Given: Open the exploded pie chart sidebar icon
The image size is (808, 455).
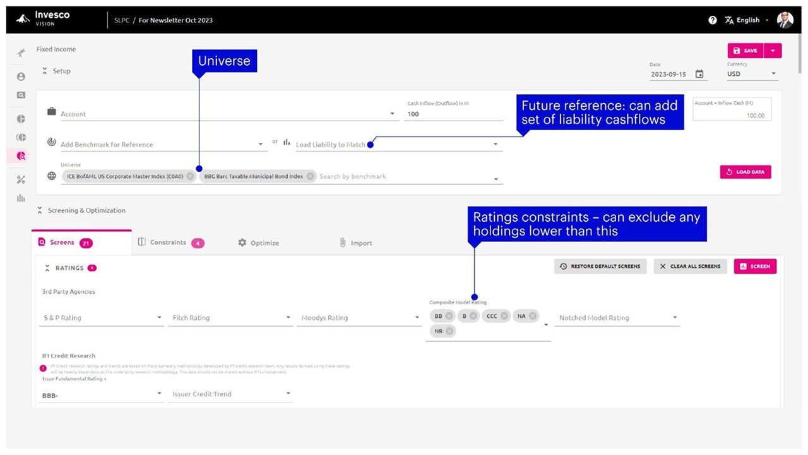Looking at the screenshot, I should coord(21,137).
